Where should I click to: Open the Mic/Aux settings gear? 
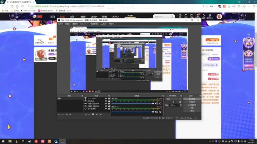[160, 112]
